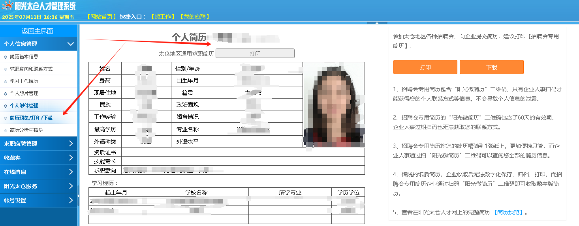The image size is (579, 226).
Task: Click the 阳光太仓 sun logo icon
Action: click(8, 6)
